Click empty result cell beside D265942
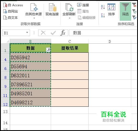The height and width of the screenshot is (131, 138). pos(70,57)
